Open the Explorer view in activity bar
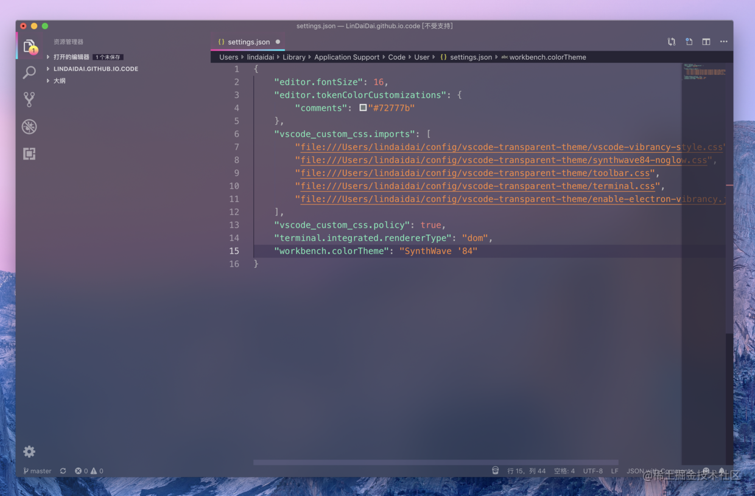This screenshot has height=496, width=755. [29, 46]
